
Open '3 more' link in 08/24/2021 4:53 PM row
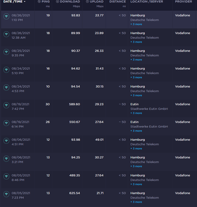click(136, 95)
